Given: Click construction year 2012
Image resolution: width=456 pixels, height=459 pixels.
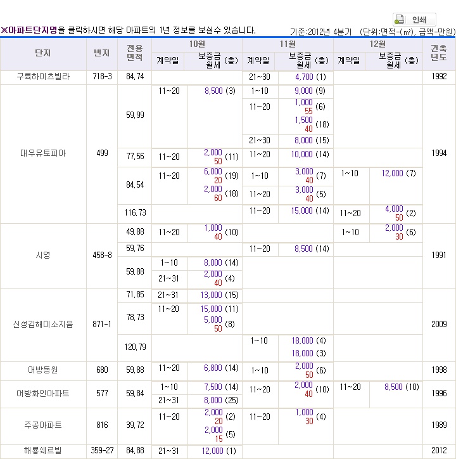Looking at the screenshot, I should pos(439,450).
